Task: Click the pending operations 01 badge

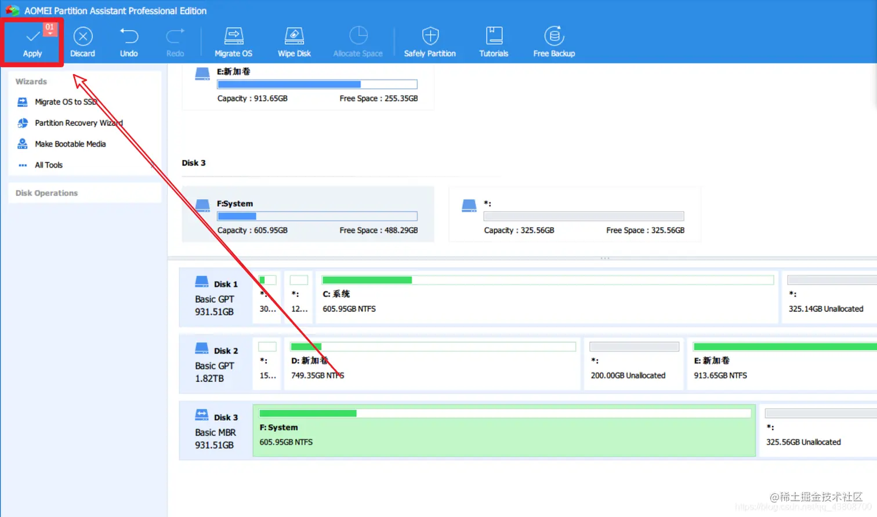Action: point(50,28)
